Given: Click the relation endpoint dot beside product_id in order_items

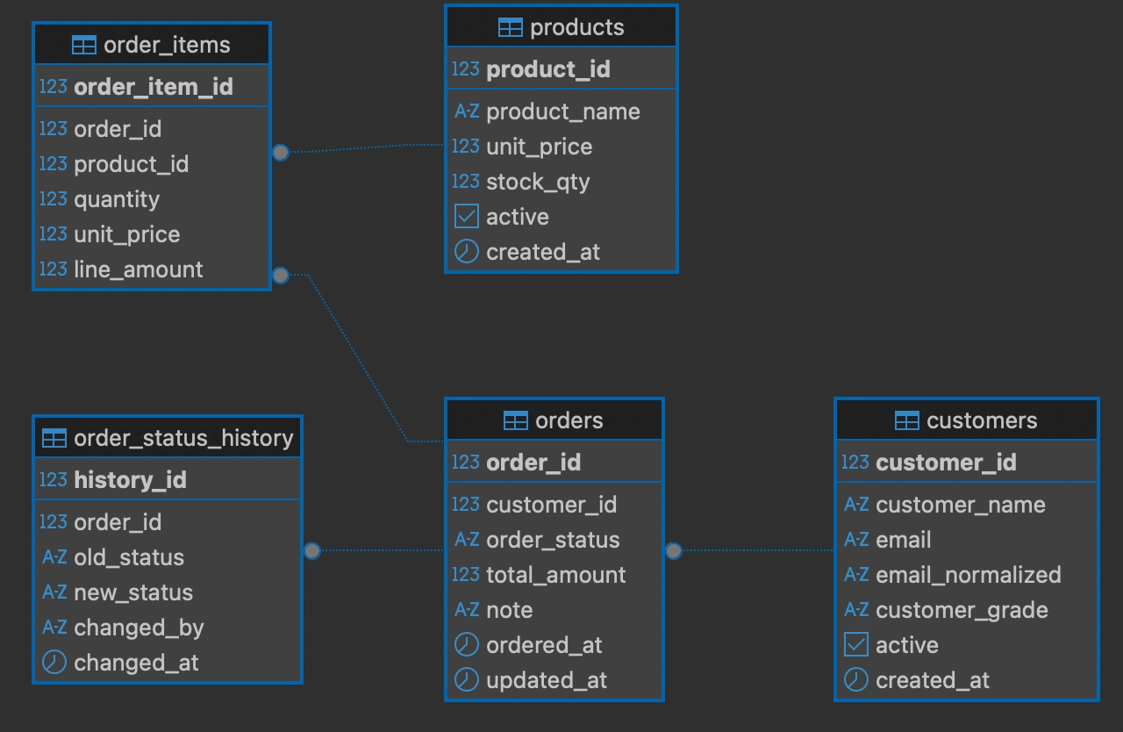Looking at the screenshot, I should point(281,153).
